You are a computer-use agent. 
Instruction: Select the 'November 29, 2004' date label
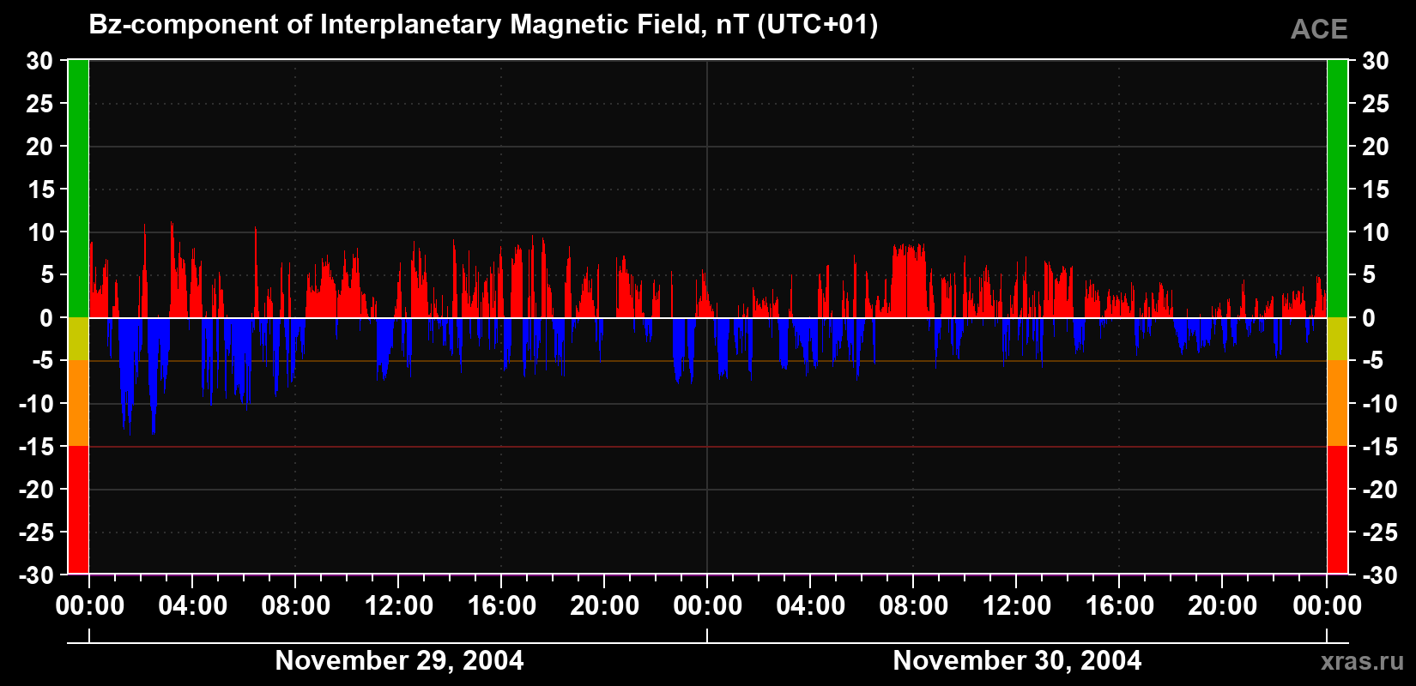[399, 660]
